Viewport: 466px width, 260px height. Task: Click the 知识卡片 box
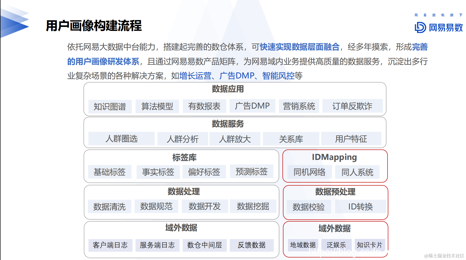click(x=370, y=245)
